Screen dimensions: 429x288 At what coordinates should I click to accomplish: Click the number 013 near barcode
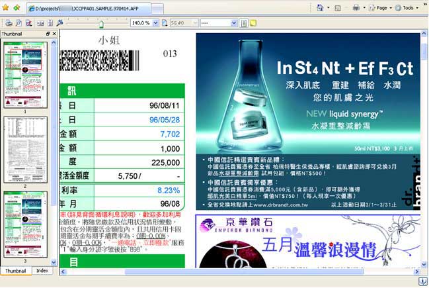point(170,54)
